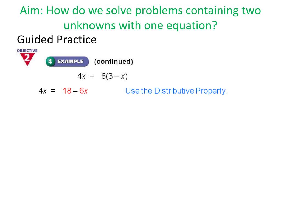This screenshot has height=210, width=281.
Task: Click the red 18 in second equation
Action: tap(67, 91)
